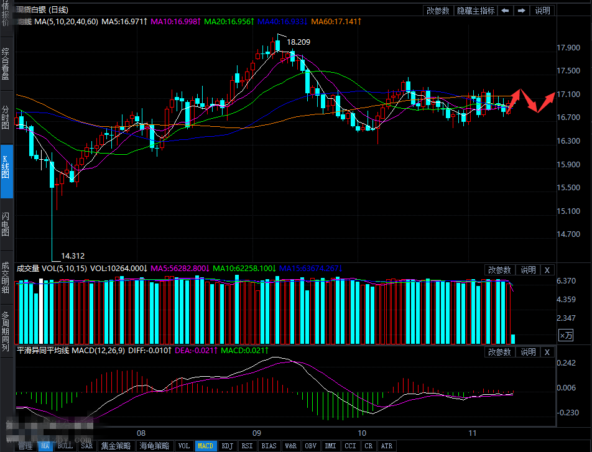This screenshot has width=592, height=452.
Task: Select the BOLL indicator tab
Action: [65, 446]
